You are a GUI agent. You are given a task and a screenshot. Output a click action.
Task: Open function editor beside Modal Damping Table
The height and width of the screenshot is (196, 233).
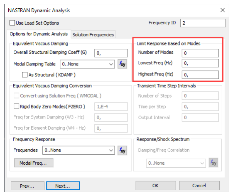click(122, 64)
